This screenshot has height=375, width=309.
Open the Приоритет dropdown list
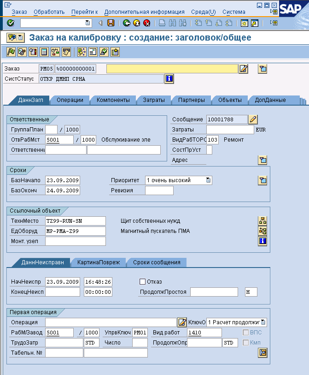click(208, 180)
